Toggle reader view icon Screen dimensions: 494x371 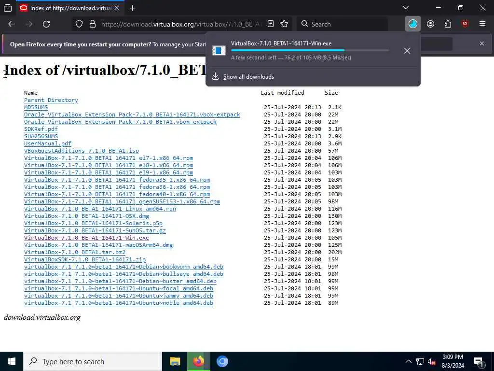(270, 24)
